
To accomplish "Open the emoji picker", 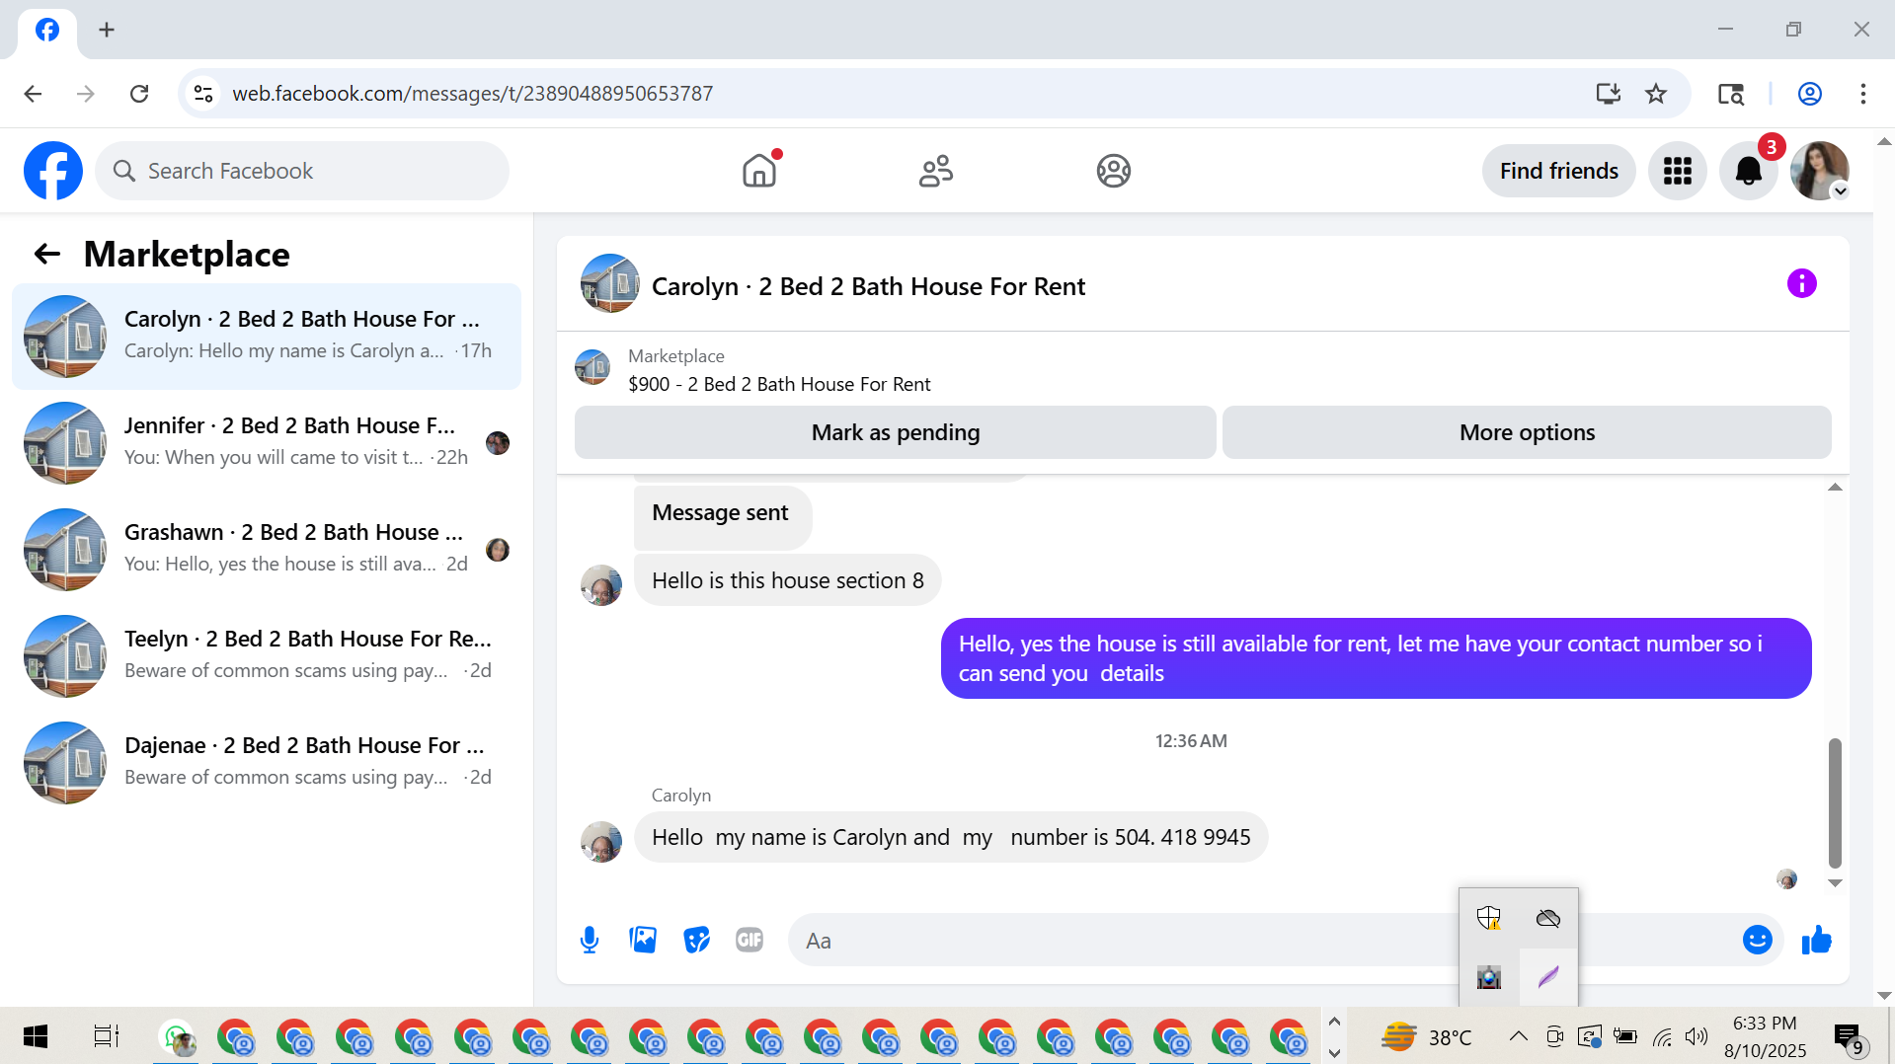I will [1757, 940].
